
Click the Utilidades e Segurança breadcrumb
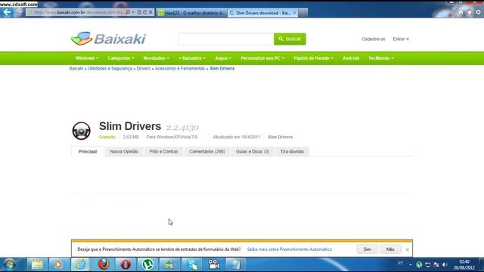110,69
